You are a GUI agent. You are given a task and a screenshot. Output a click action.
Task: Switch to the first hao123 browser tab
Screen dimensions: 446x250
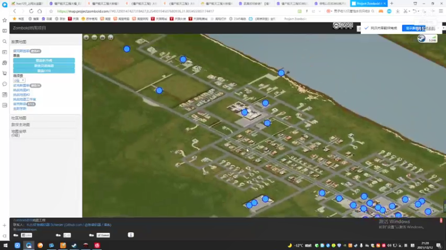27,3
